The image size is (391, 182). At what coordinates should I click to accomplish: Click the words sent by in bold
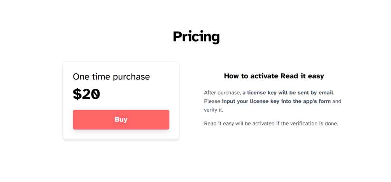(307, 93)
